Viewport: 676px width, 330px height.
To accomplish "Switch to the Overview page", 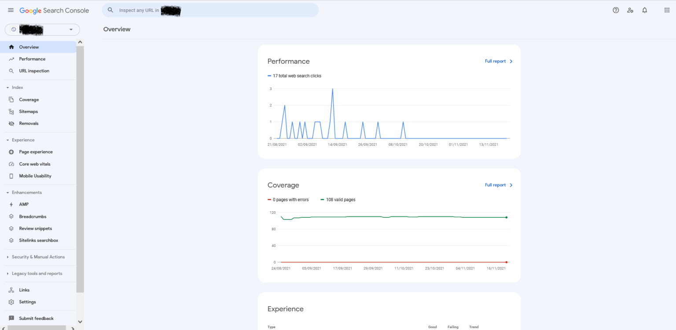I will point(29,47).
